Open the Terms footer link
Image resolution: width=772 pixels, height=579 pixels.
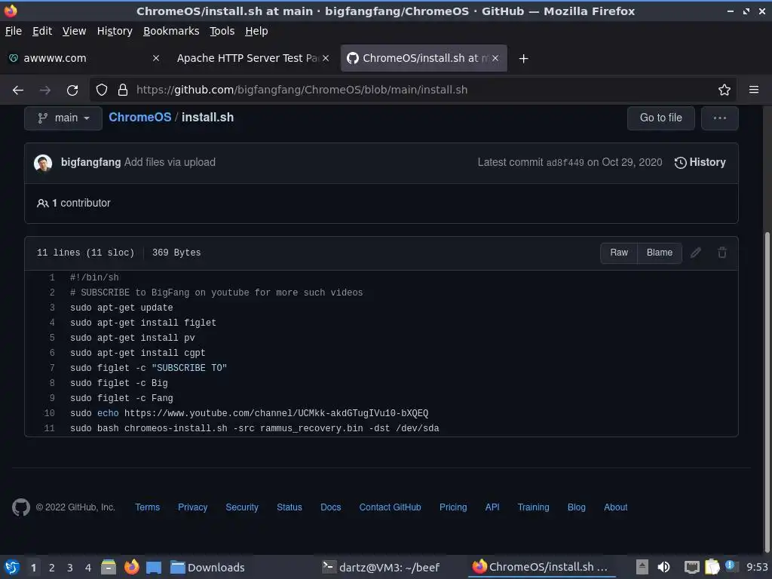pos(147,507)
